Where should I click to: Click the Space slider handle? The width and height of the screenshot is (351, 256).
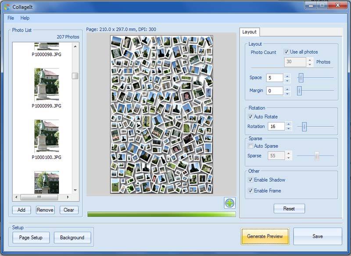tap(301, 78)
